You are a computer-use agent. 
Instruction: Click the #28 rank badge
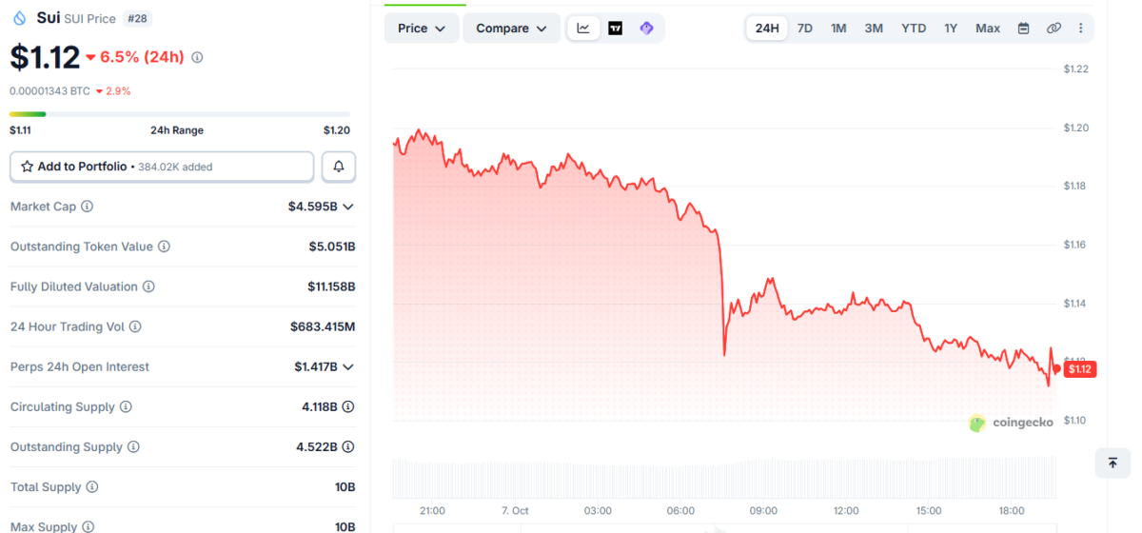(x=137, y=18)
